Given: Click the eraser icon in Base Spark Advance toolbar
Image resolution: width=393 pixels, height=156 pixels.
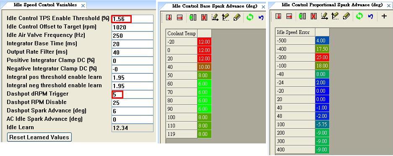Looking at the screenshot, I should 237,17.
